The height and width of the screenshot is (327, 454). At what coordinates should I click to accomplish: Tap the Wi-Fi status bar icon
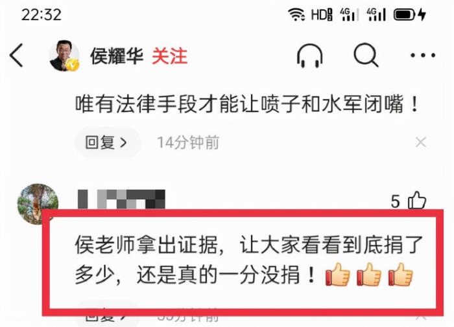pyautogui.click(x=296, y=14)
